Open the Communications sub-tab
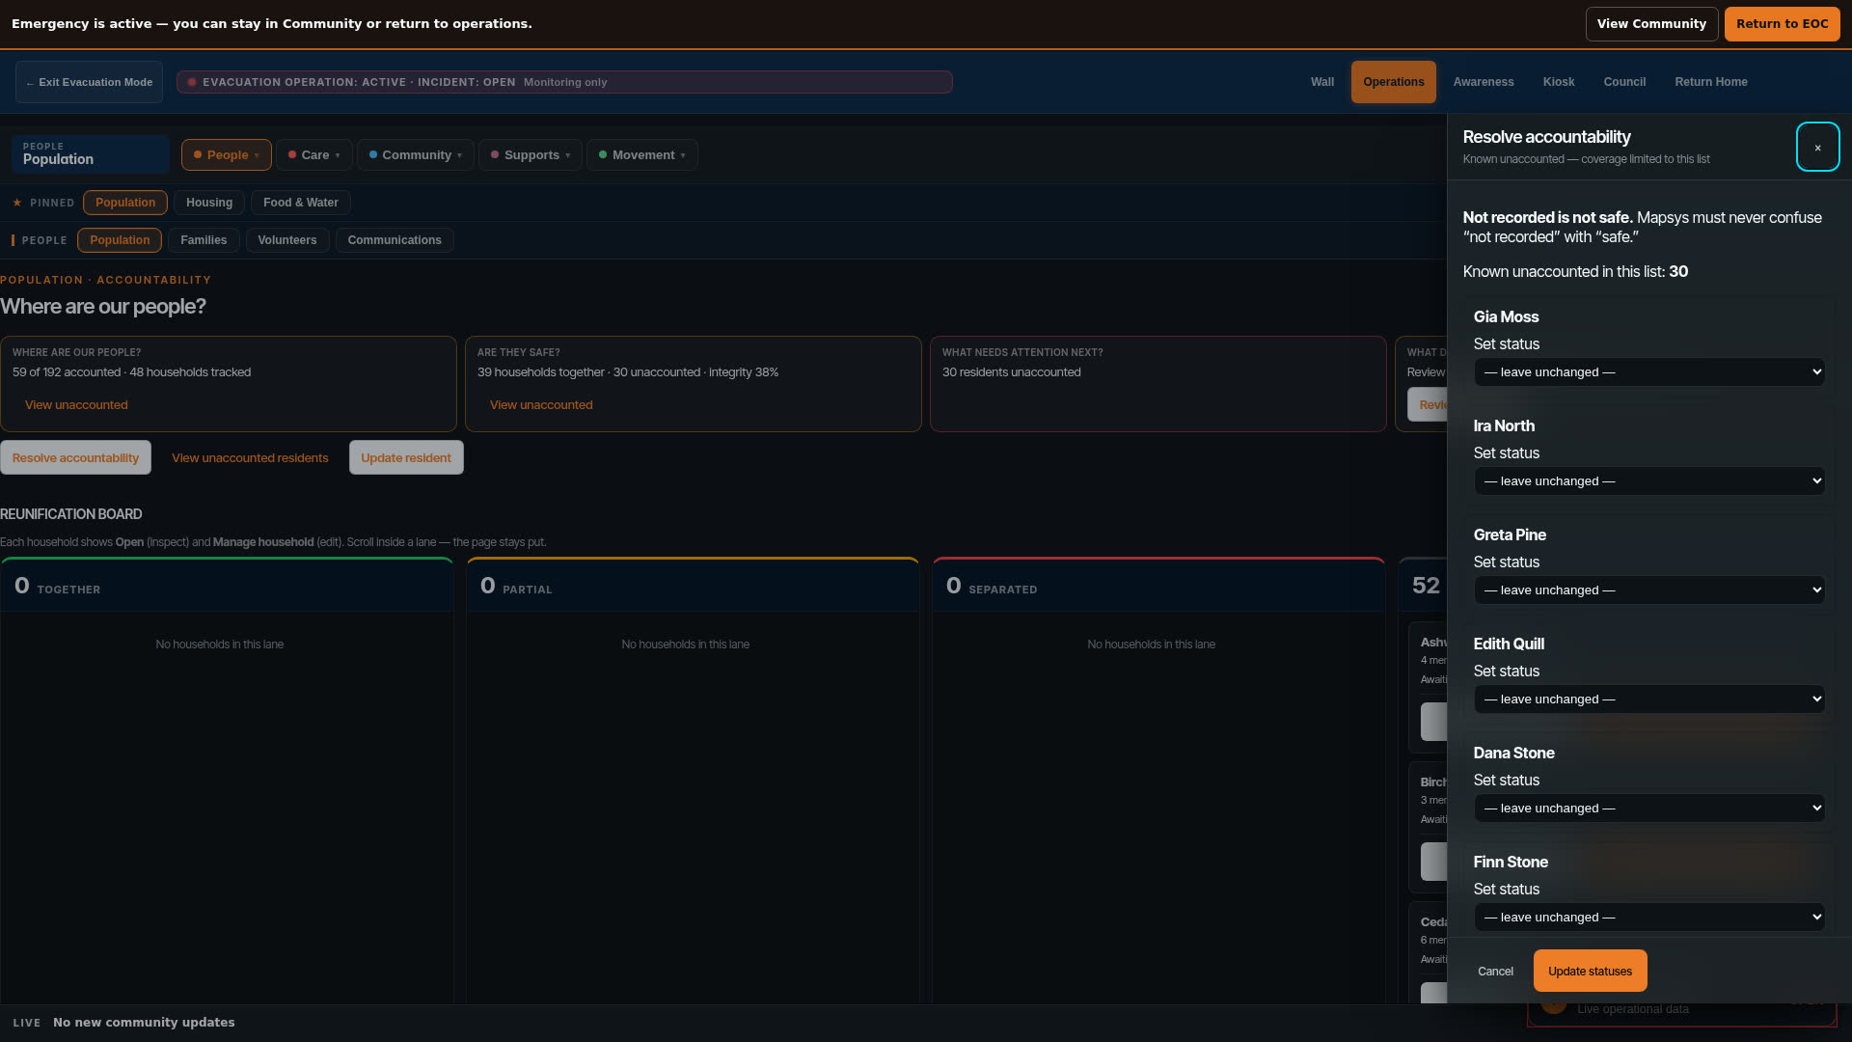 395,240
